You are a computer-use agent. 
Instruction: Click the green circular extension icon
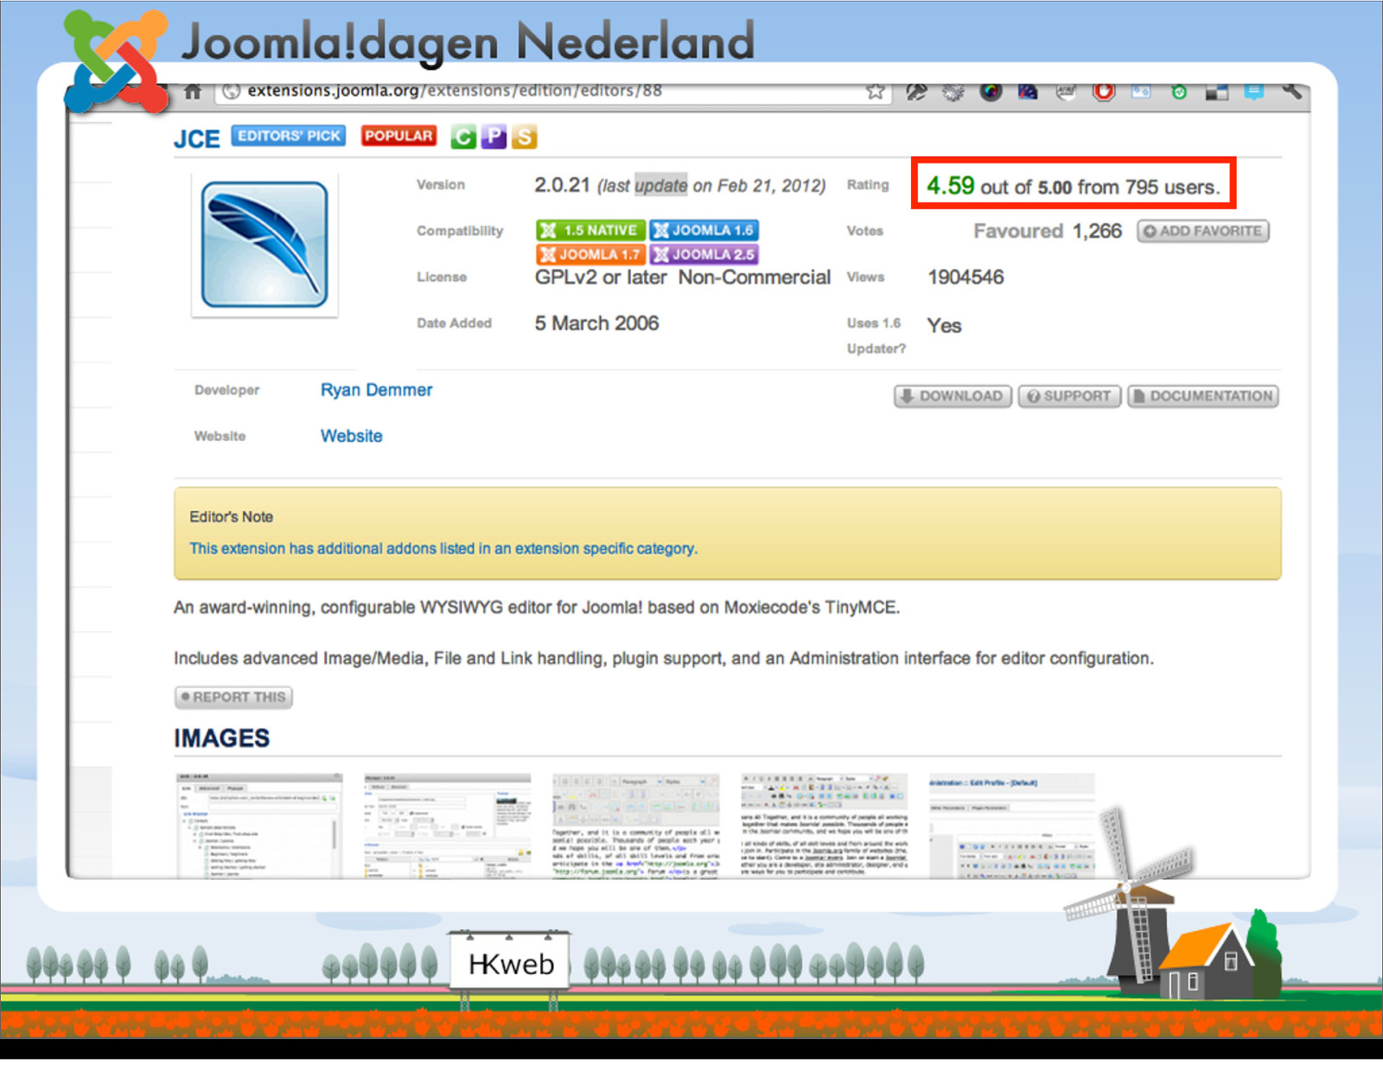pyautogui.click(x=1179, y=92)
